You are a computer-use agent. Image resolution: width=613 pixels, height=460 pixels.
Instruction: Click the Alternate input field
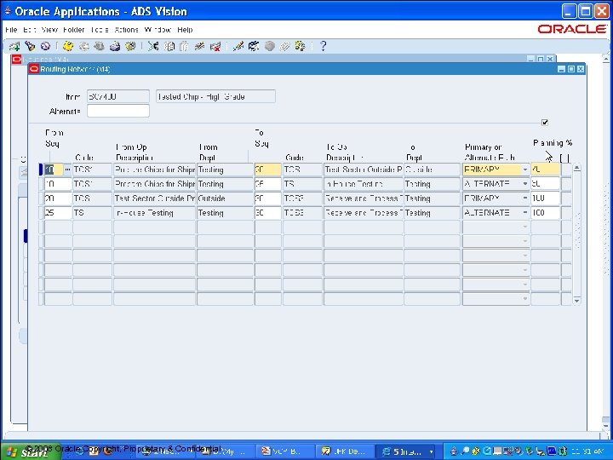(118, 111)
